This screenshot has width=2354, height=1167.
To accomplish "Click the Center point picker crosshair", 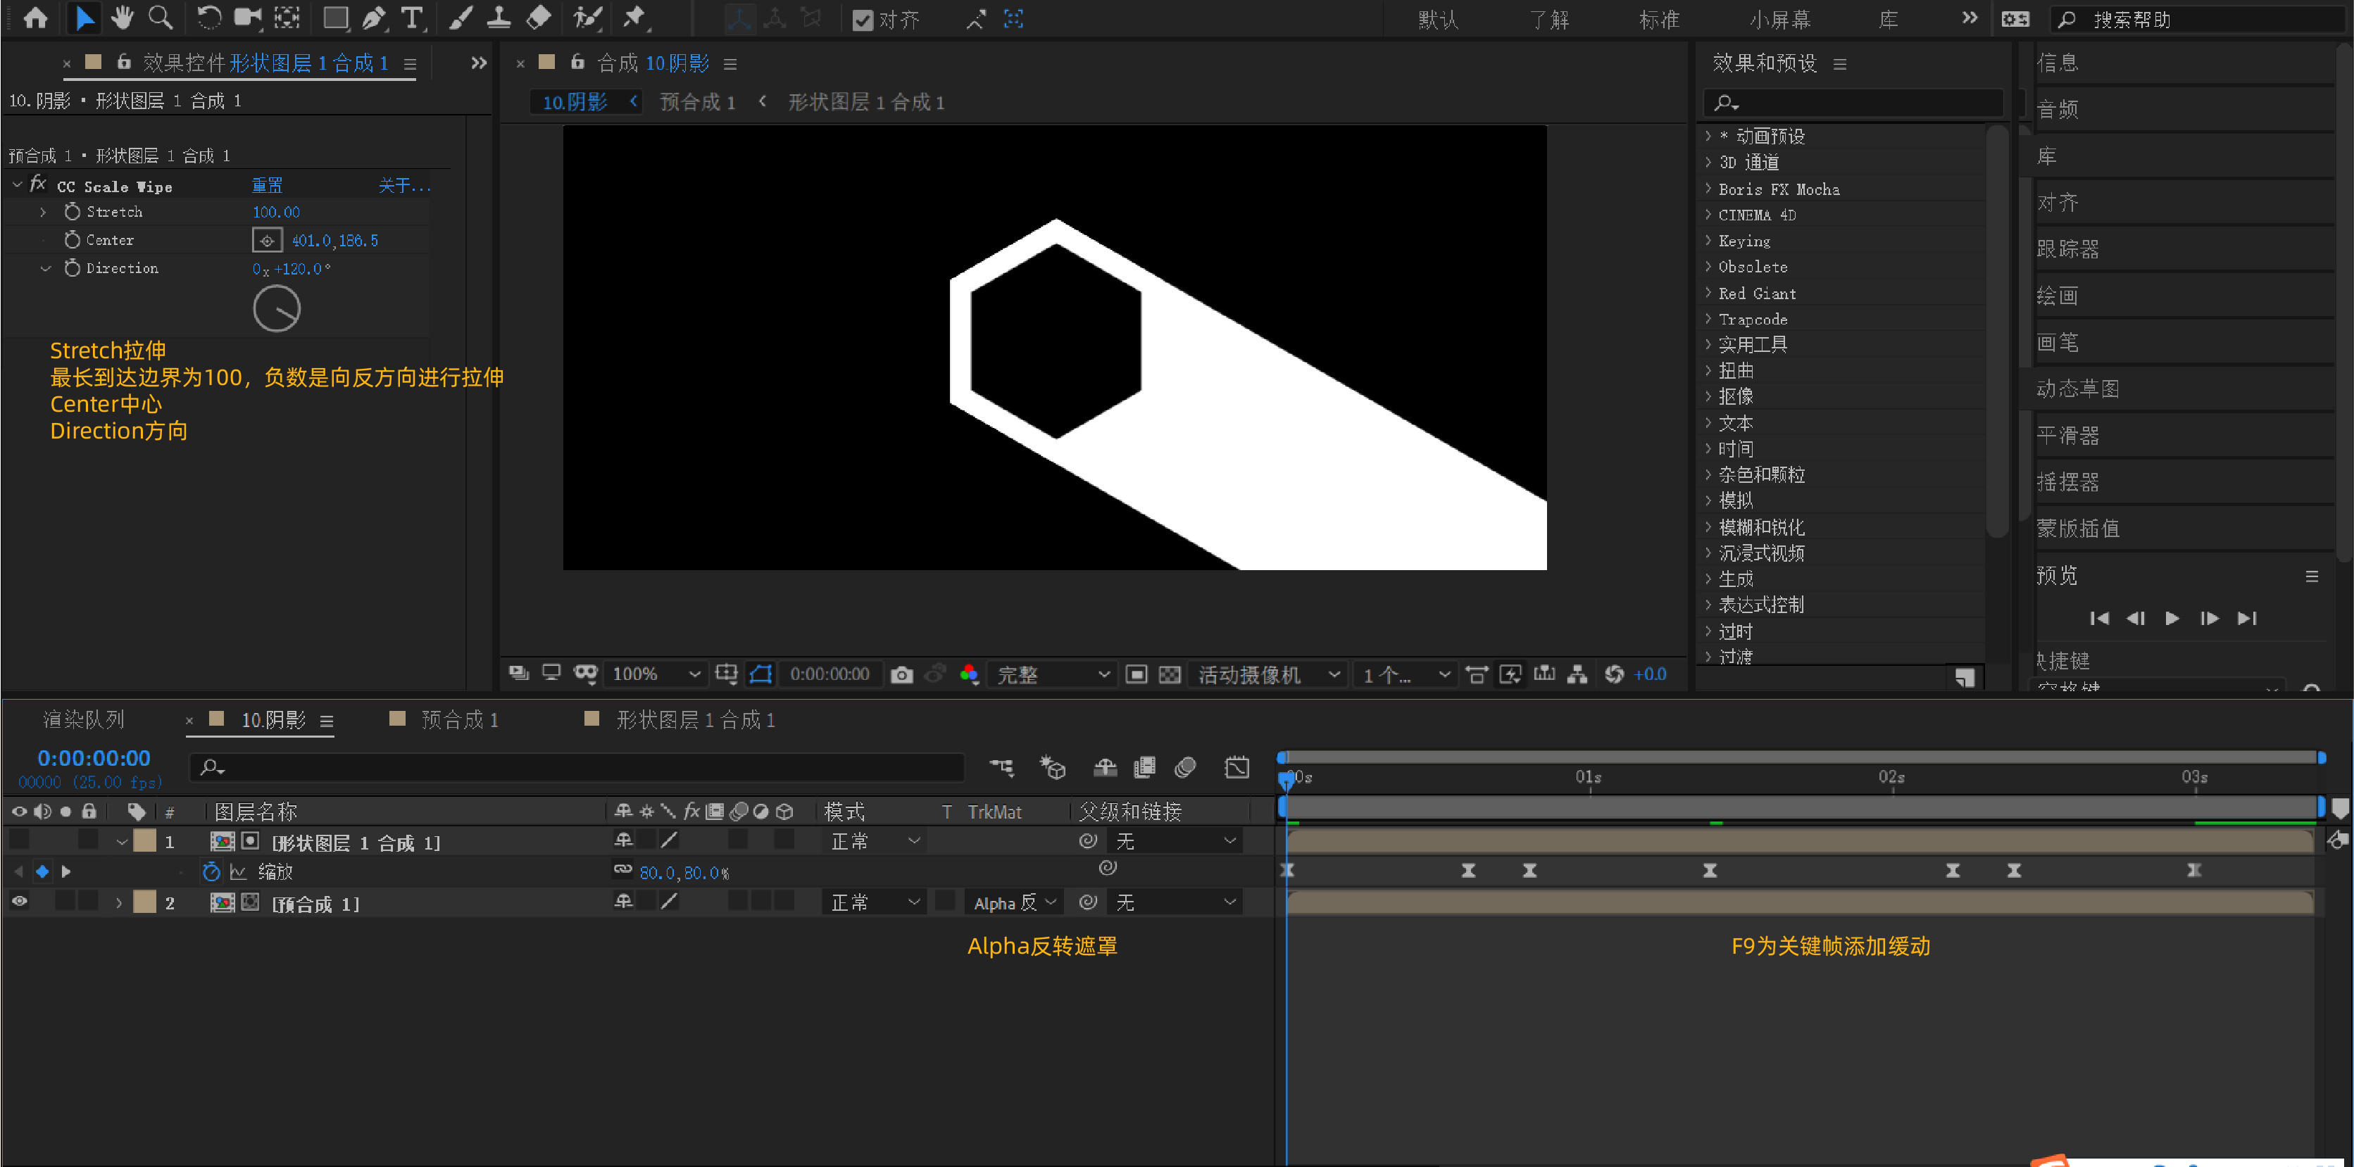I will coord(267,240).
